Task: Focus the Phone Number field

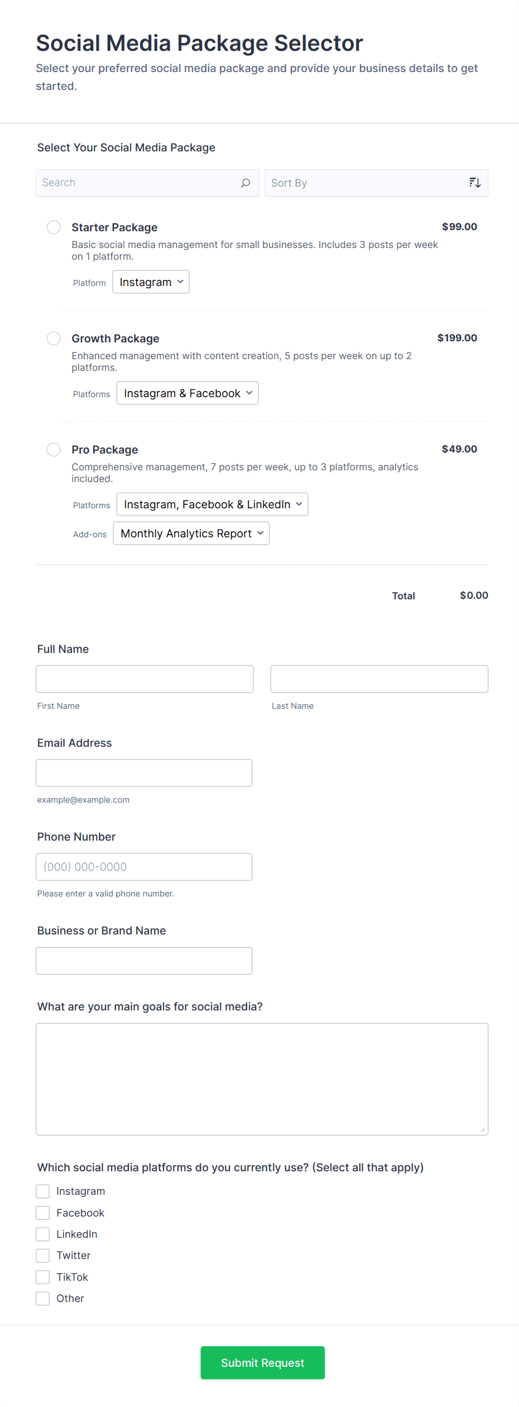Action: [x=144, y=866]
